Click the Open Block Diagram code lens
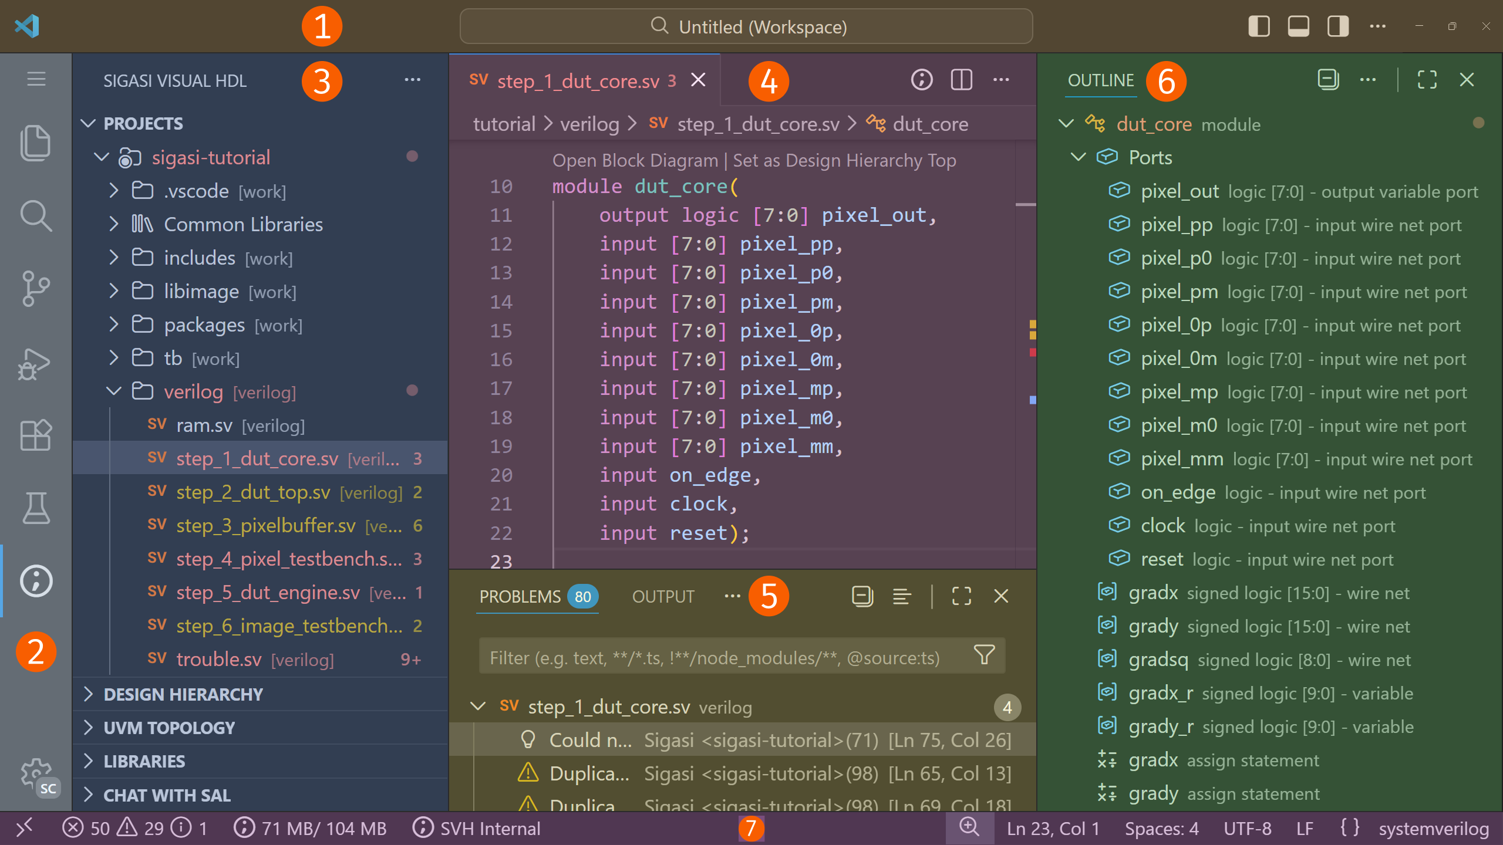Screen dimensions: 1503x845 635,160
